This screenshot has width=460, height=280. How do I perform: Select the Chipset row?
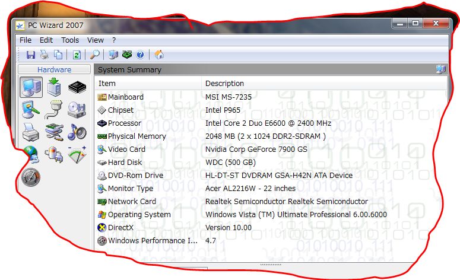click(271, 110)
